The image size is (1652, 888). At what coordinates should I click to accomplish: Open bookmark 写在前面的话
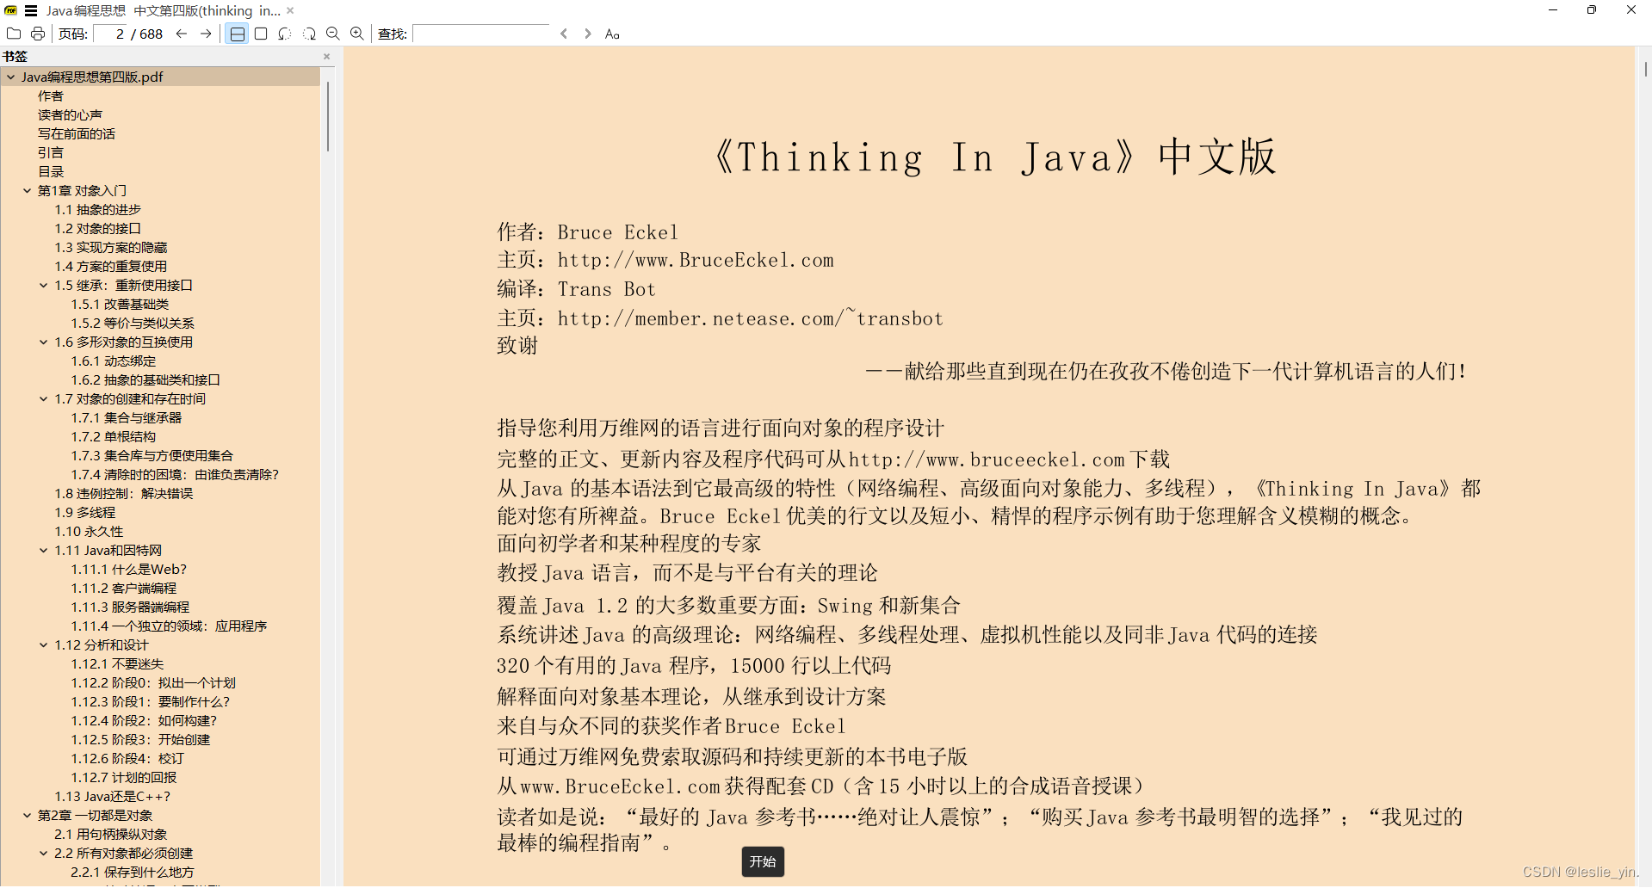77,133
